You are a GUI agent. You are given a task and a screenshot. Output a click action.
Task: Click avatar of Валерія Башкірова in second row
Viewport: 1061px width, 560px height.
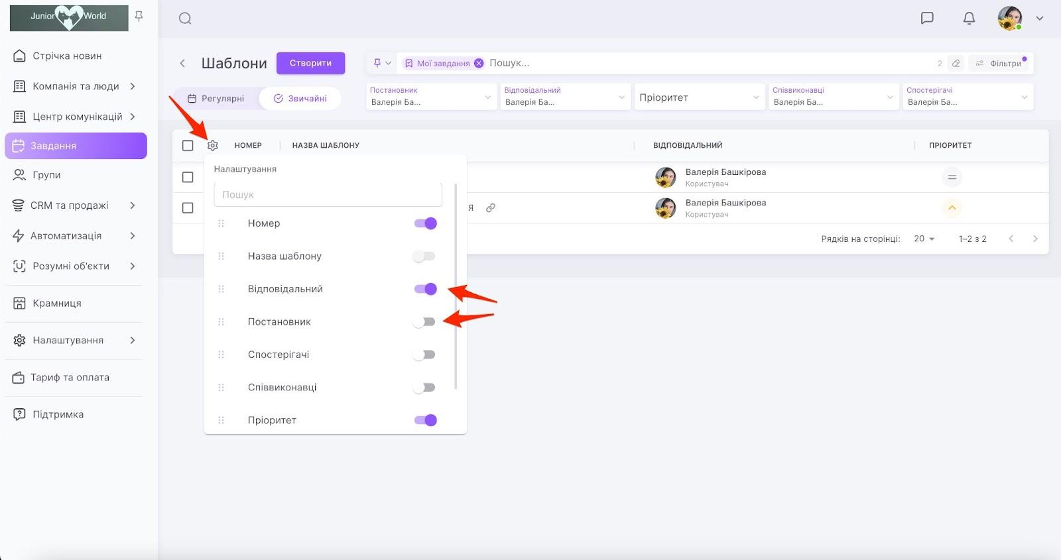666,207
